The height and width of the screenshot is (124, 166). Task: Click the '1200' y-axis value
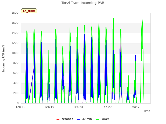click(x=15, y=43)
